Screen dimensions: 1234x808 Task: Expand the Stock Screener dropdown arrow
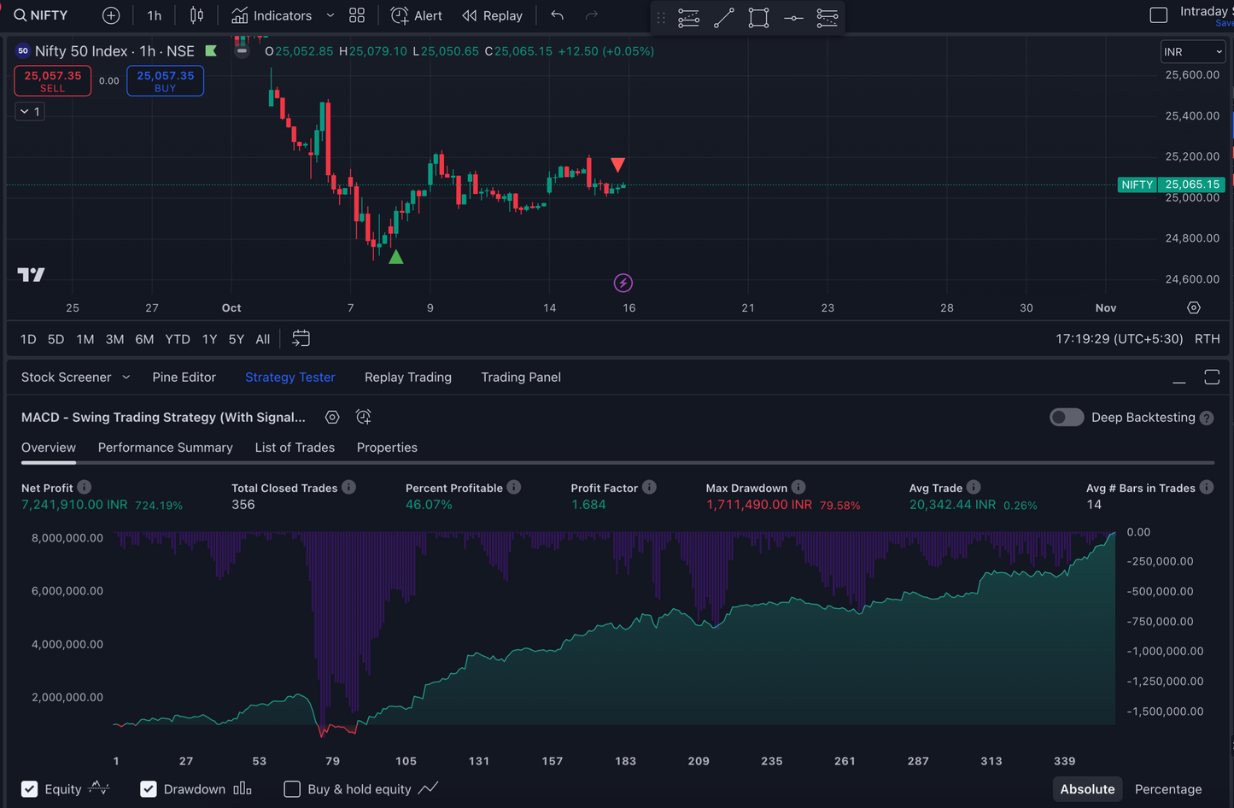[x=126, y=377]
